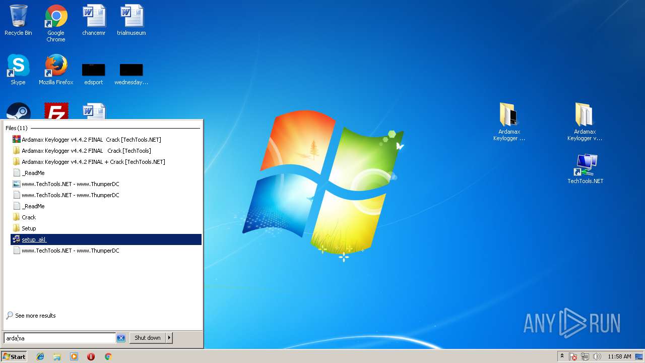Run the highlighted setup_akl result

[x=106, y=239]
